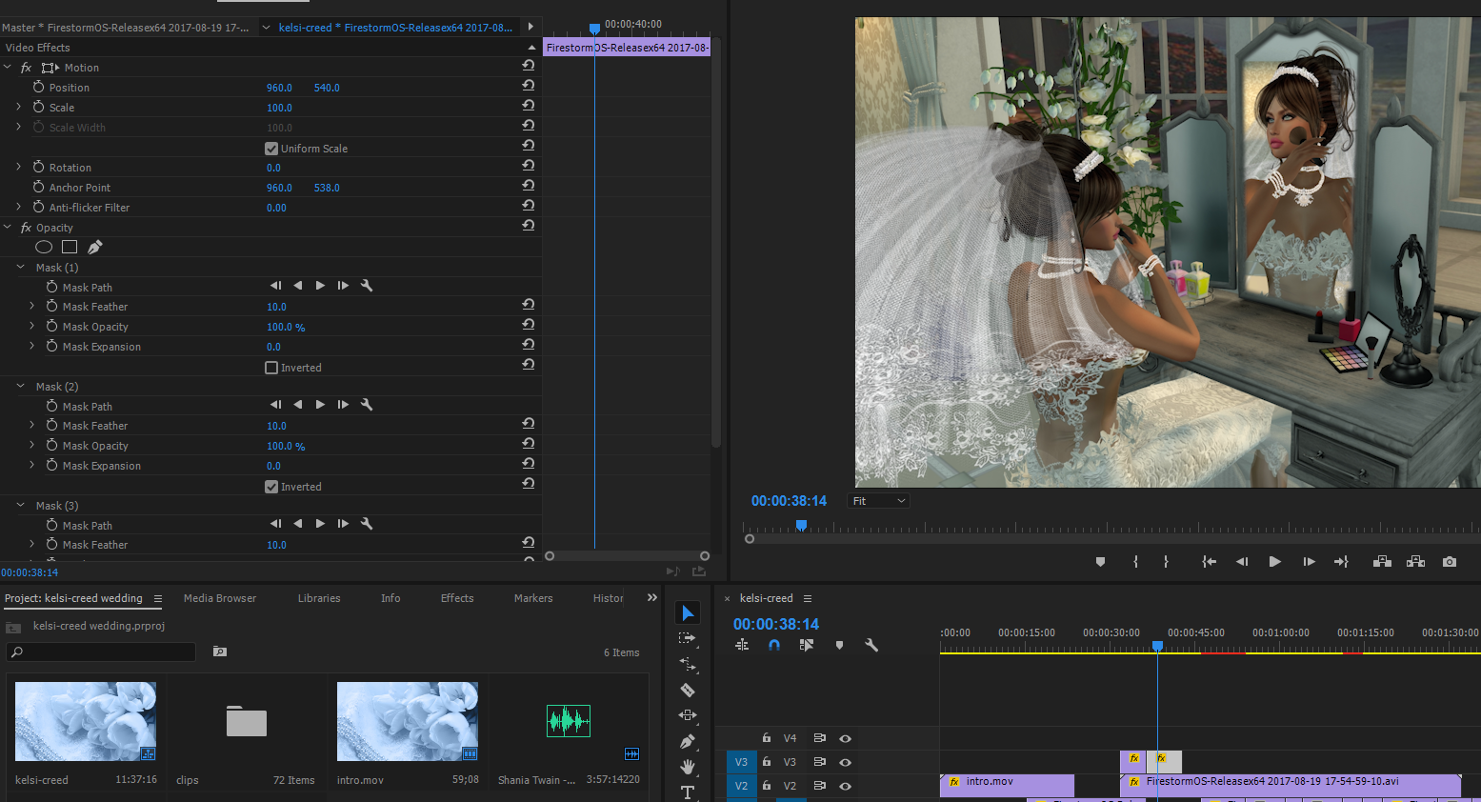
Task: Click the Program monitor scrub bar playhead
Action: 801,525
